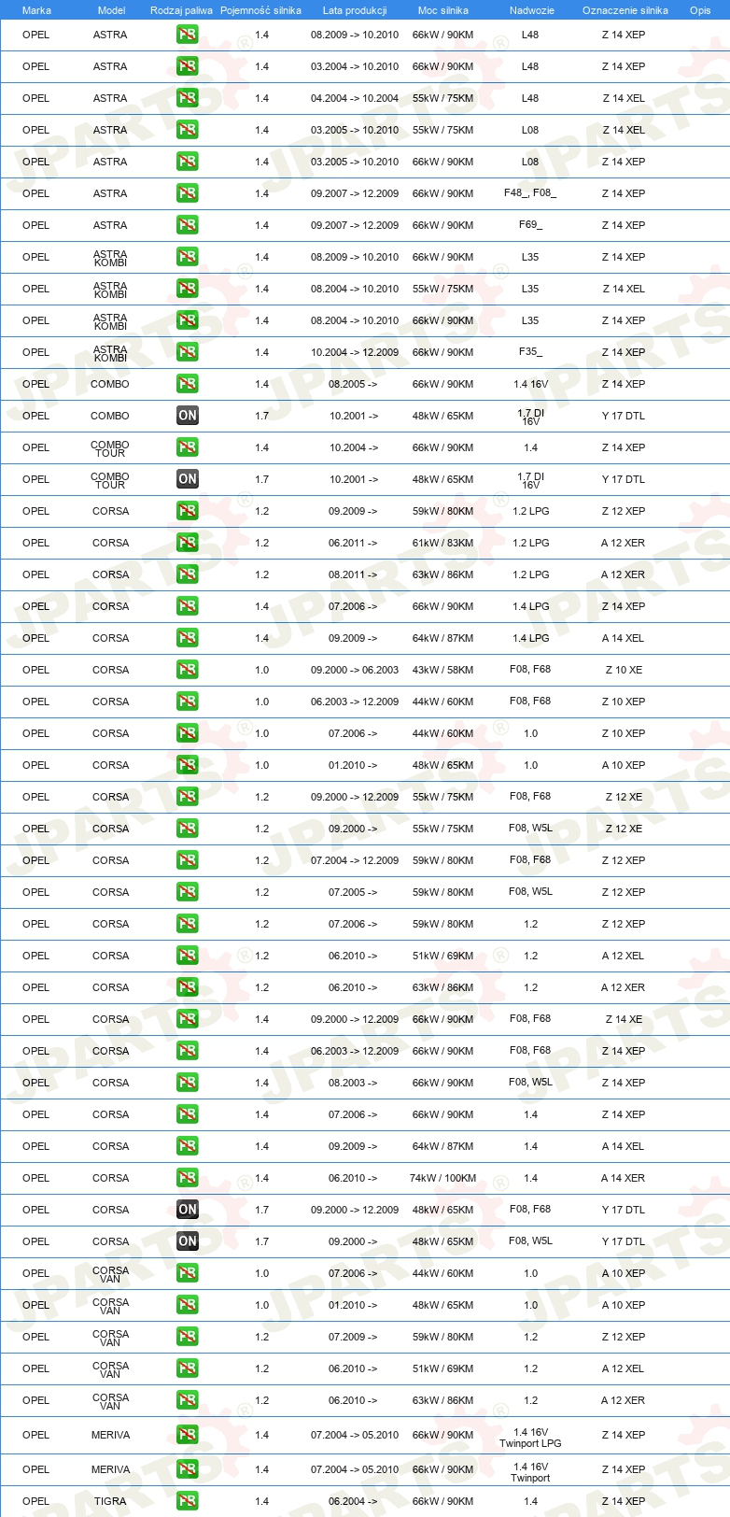This screenshot has height=1517, width=730.
Task: Click the Nadwozie column header
Action: click(x=532, y=10)
